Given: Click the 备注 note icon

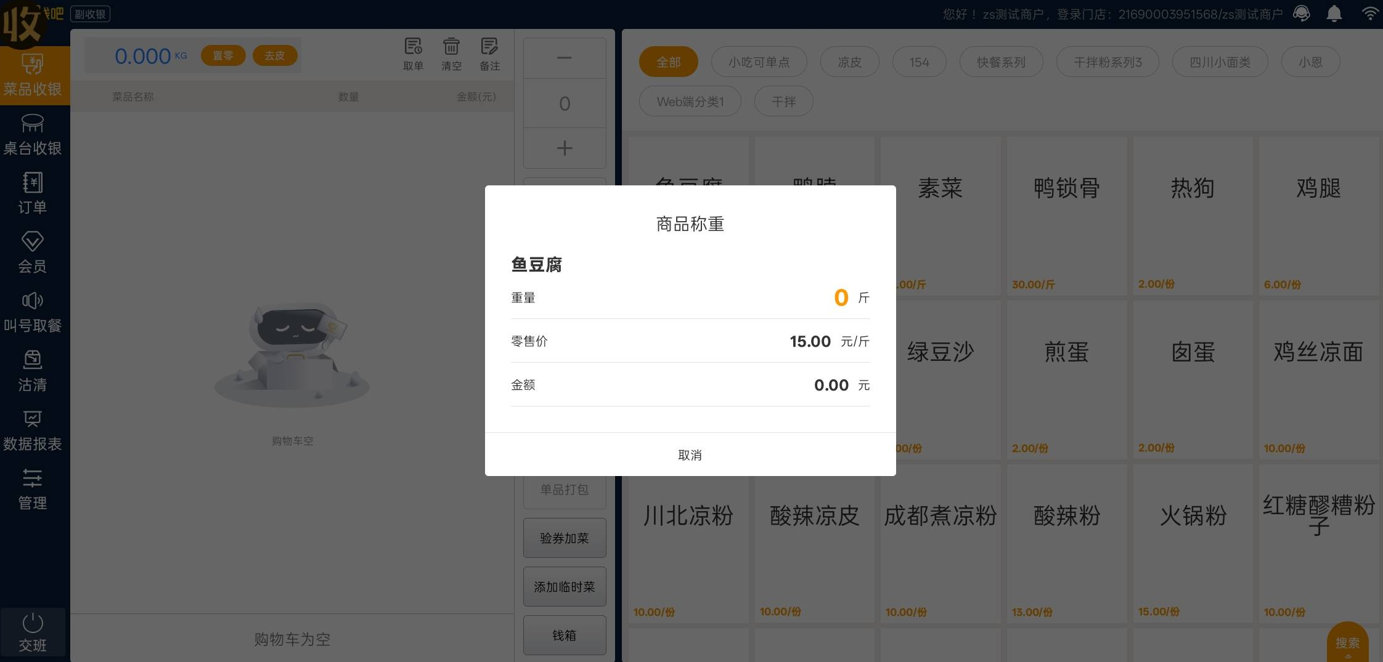Looking at the screenshot, I should pos(489,54).
